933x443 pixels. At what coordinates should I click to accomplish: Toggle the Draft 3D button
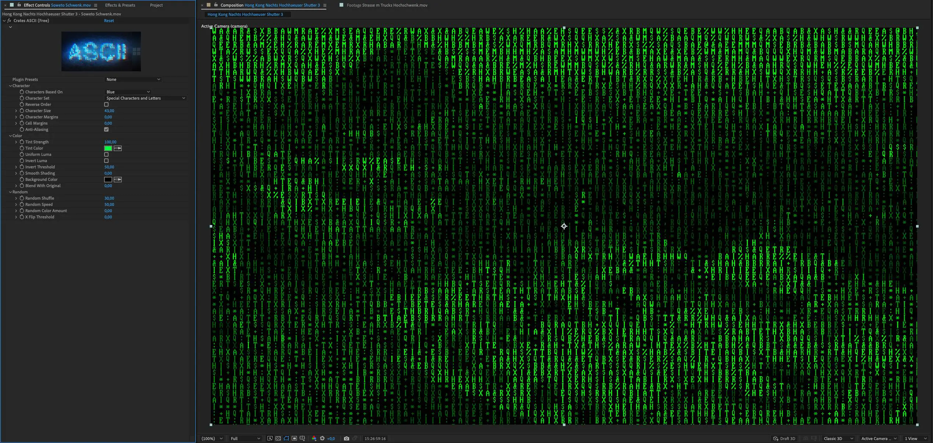pyautogui.click(x=784, y=438)
